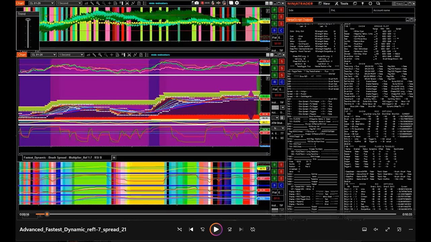The height and width of the screenshot is (242, 431).
Task: Toggle the red record button in recorder toolbar
Action: click(203, 3)
